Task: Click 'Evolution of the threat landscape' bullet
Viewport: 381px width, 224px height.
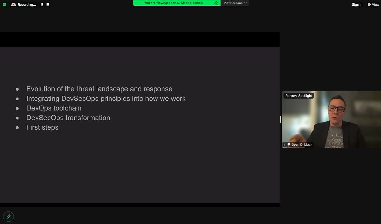Action: 99,89
